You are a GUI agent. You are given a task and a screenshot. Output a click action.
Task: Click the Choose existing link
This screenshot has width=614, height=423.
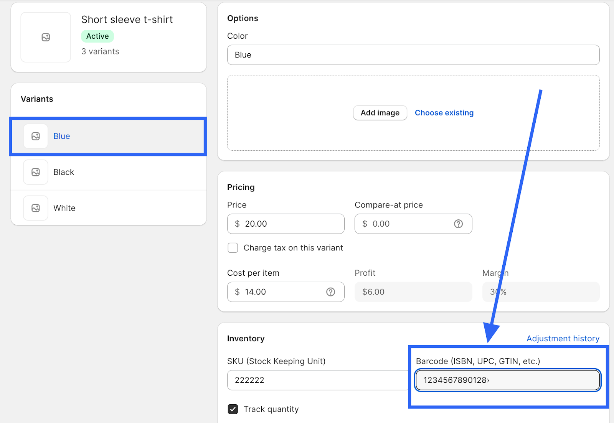tap(444, 113)
